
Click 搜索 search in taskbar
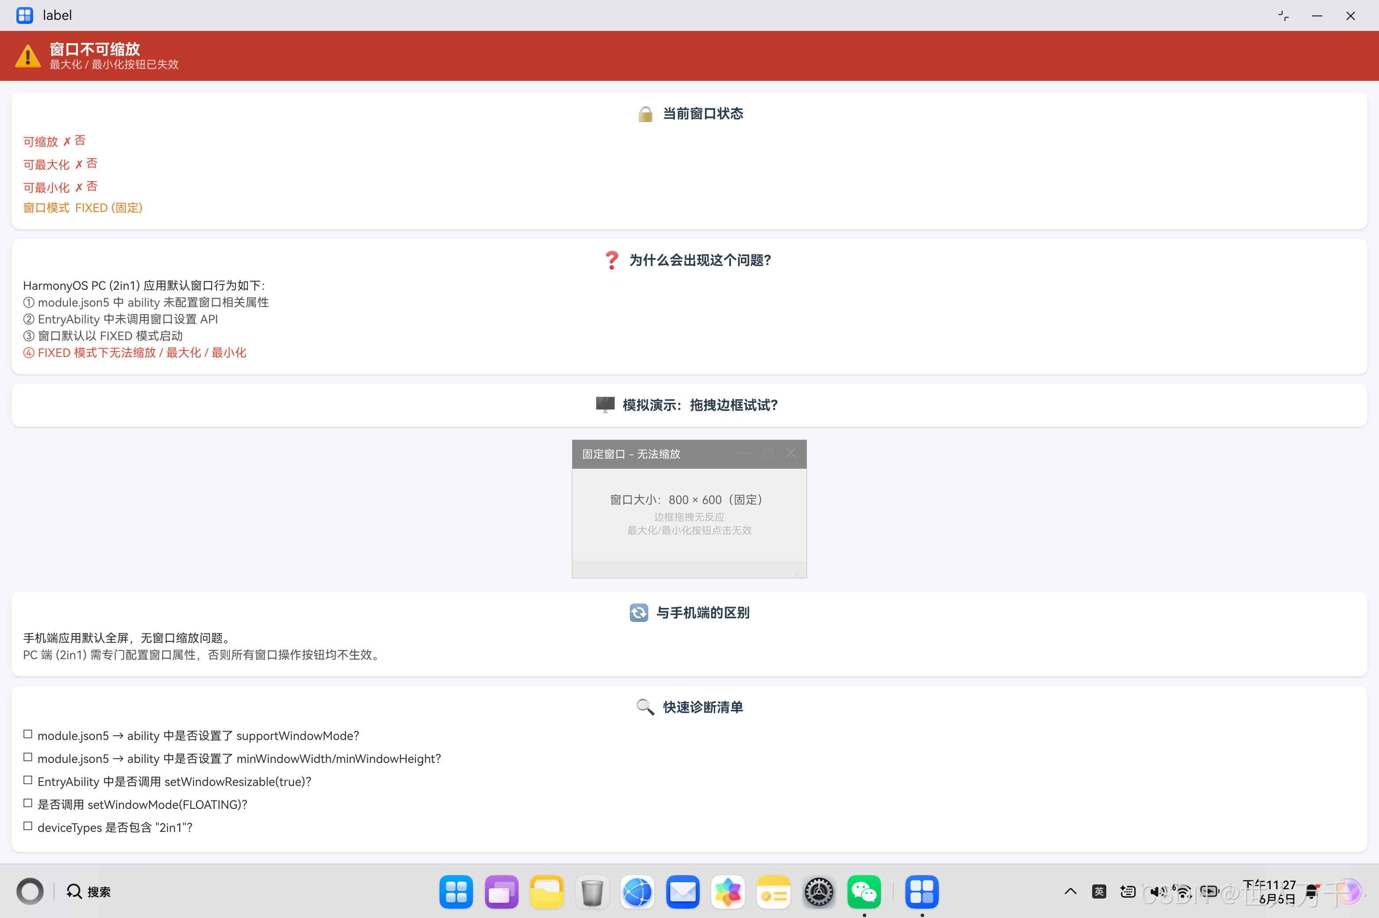88,891
